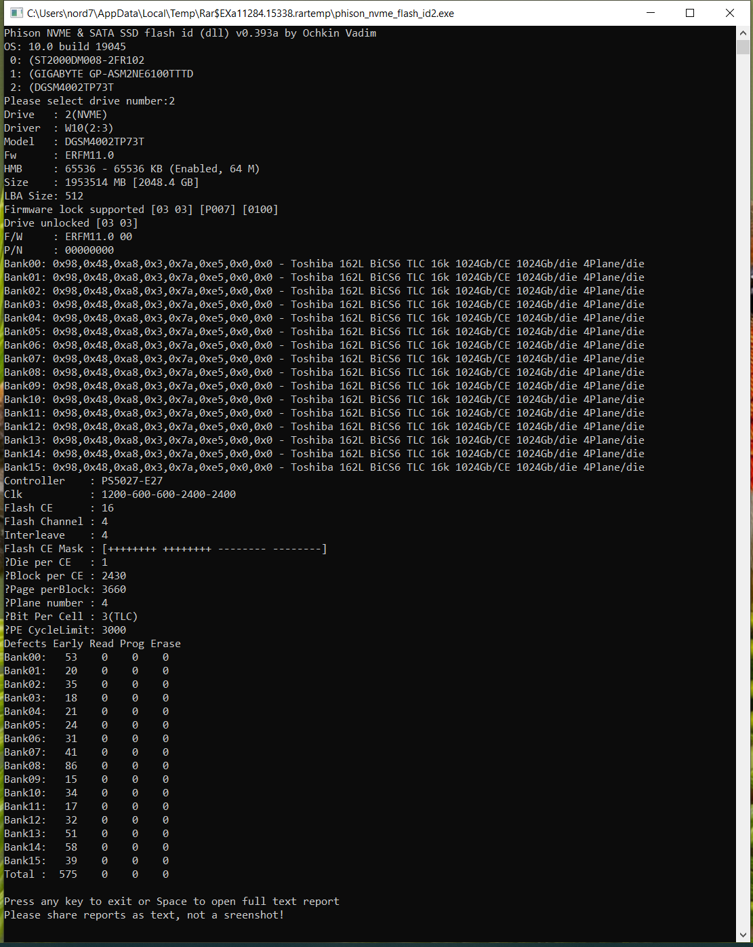Click the vertical scrollbar thumb
This screenshot has height=947, width=753.
click(743, 47)
